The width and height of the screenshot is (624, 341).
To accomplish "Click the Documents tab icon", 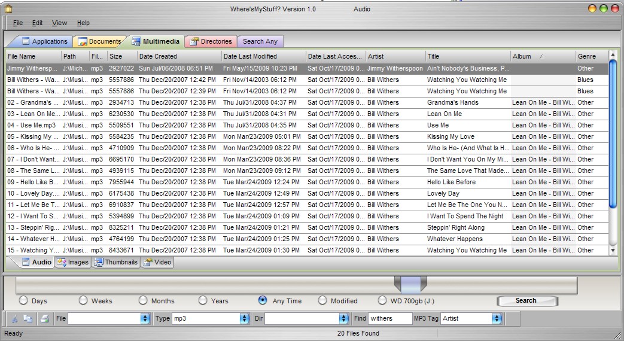I will (83, 41).
